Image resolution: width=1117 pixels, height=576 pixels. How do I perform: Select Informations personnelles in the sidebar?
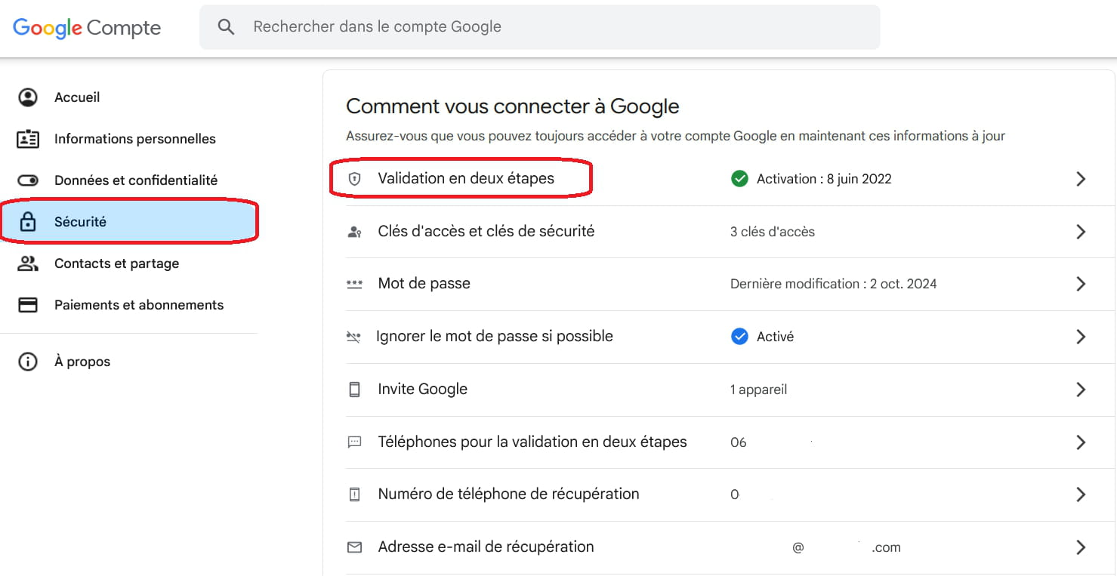coord(134,139)
